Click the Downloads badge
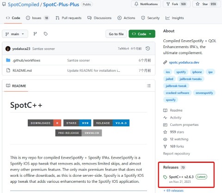This screenshot has height=193, width=222. coord(44,123)
